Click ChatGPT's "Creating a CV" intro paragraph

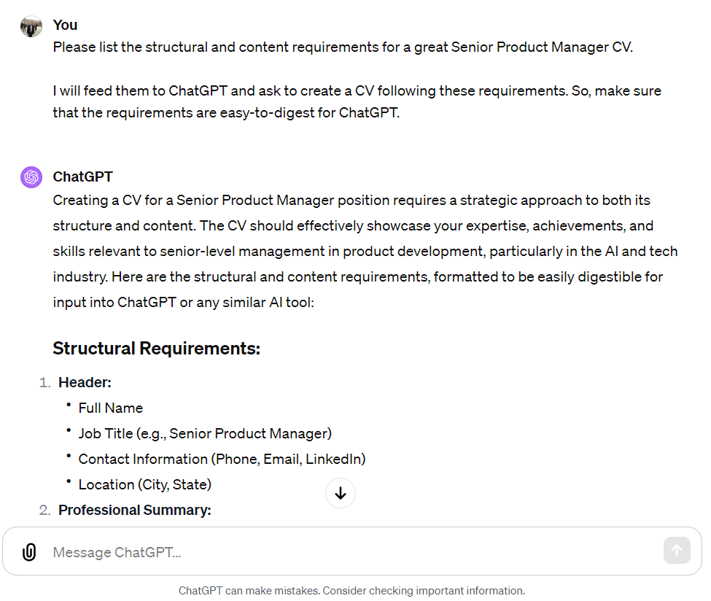(365, 251)
